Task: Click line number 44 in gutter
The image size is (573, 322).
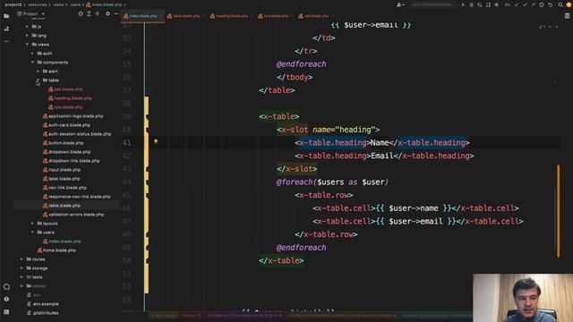Action: [126, 182]
